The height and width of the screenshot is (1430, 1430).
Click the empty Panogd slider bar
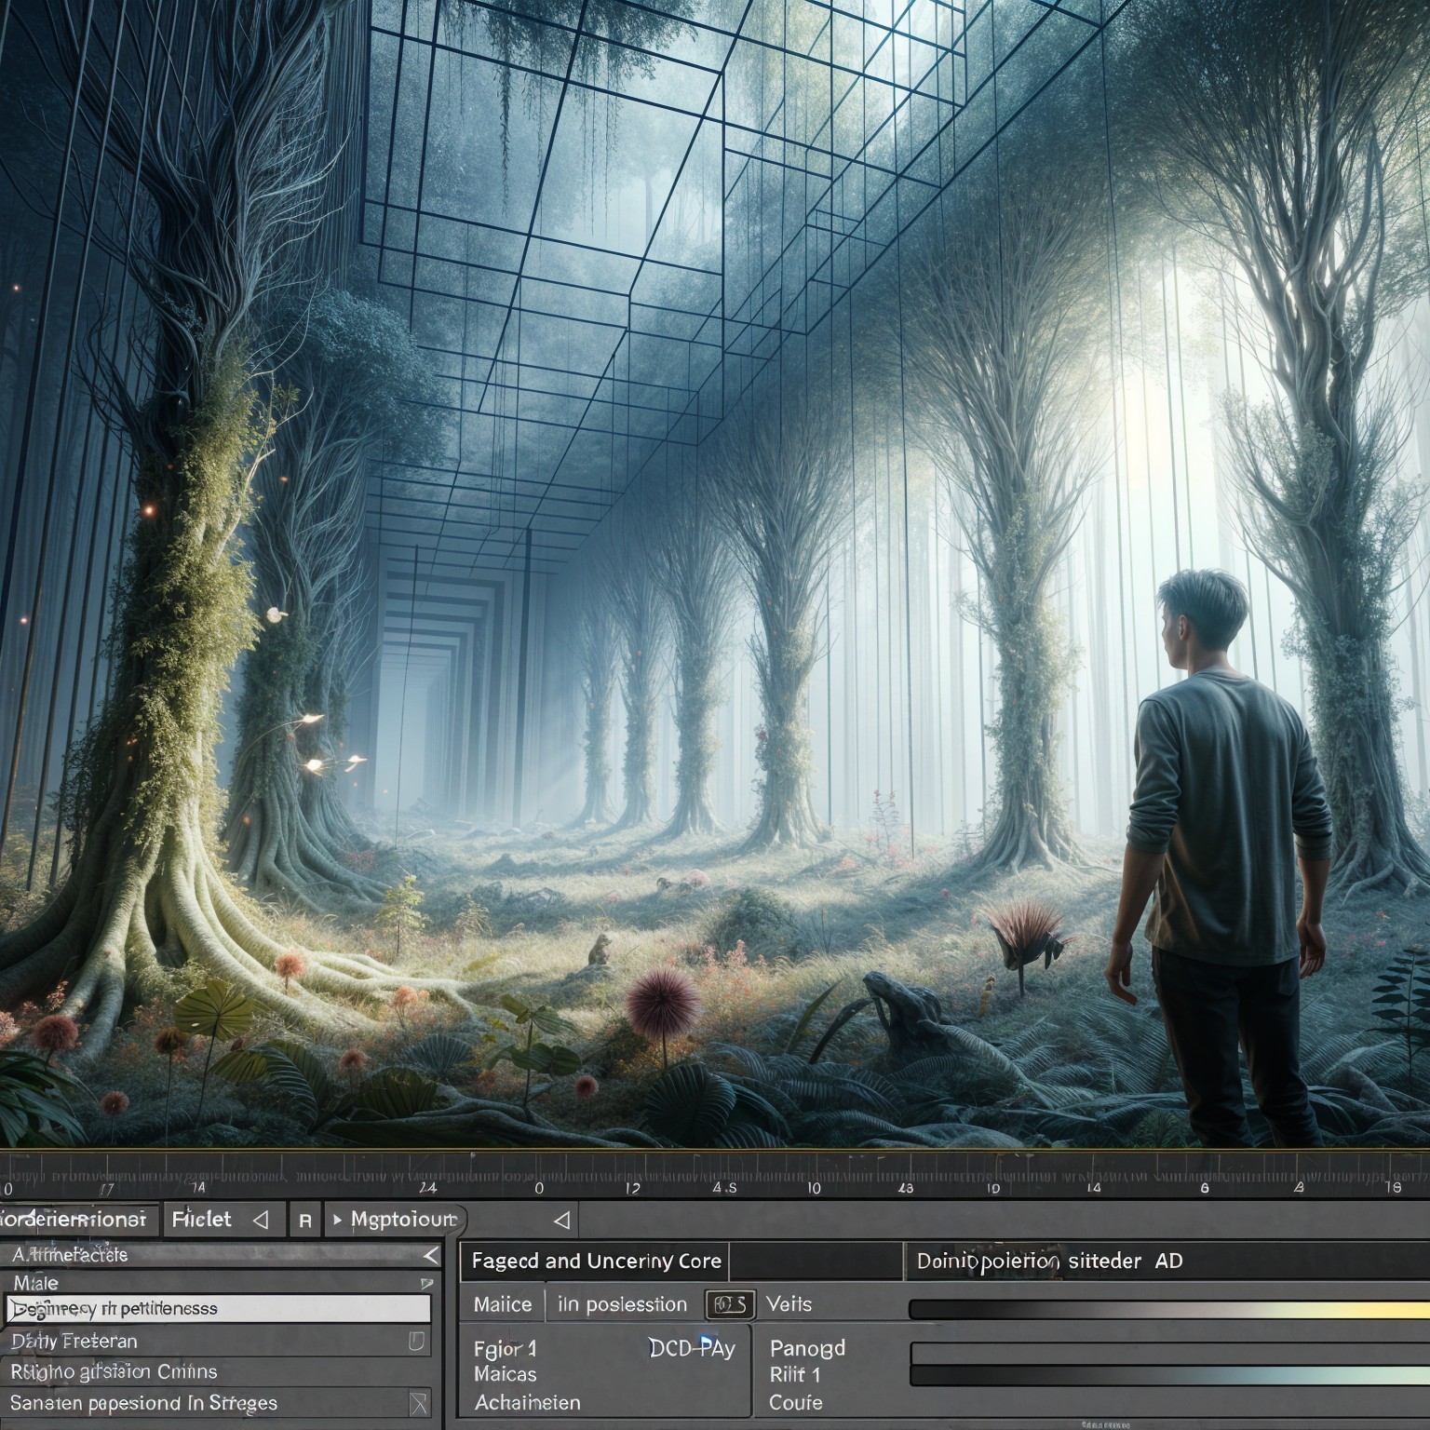(x=1168, y=1353)
